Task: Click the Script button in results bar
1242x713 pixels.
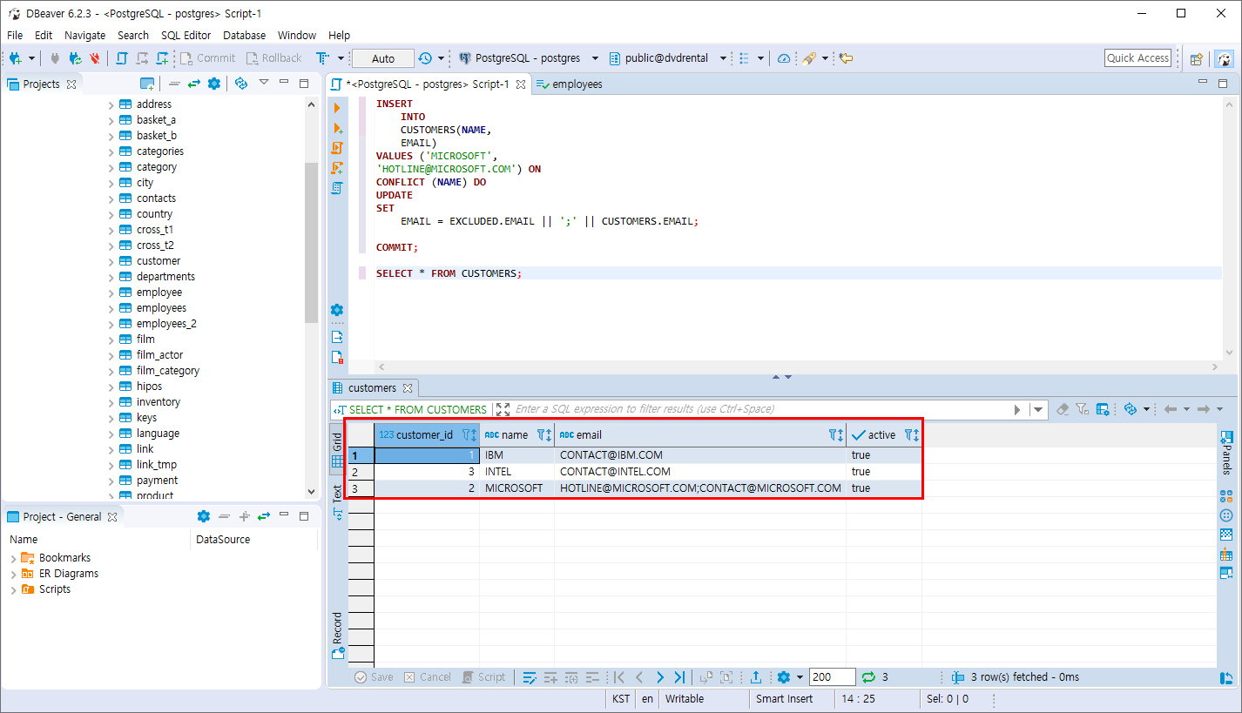Action: 483,677
